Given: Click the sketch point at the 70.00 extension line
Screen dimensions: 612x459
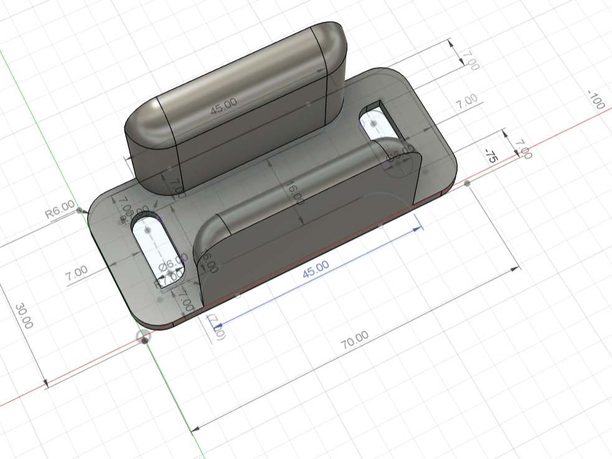Looking at the screenshot, I should pyautogui.click(x=467, y=183).
